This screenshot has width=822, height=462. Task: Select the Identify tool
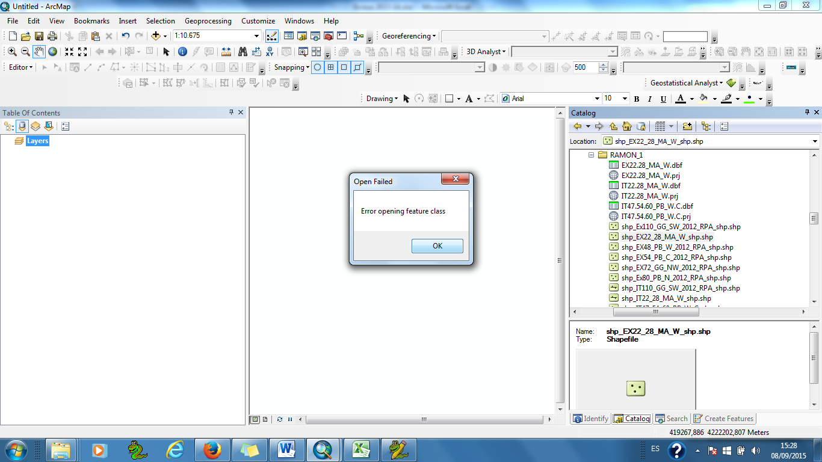point(182,52)
